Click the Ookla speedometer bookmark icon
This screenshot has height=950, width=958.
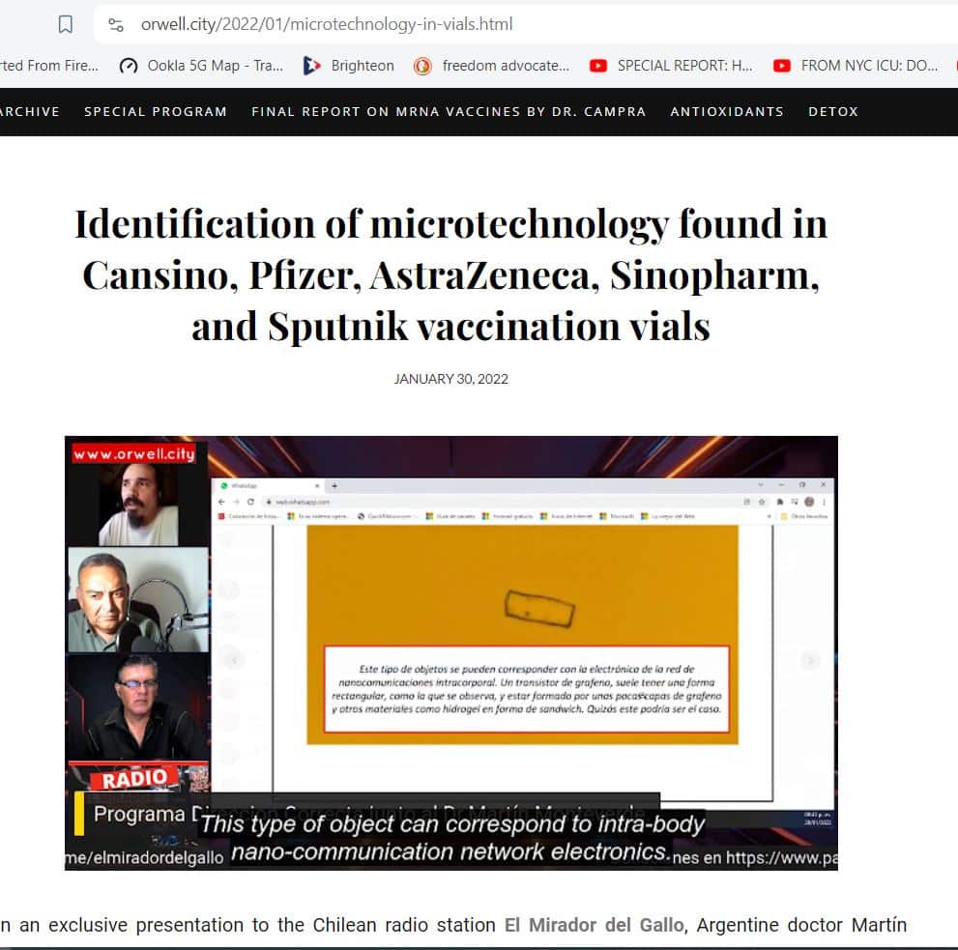[129, 66]
